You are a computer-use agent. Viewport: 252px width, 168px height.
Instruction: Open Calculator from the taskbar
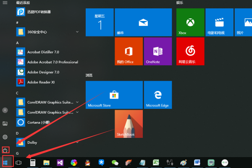pyautogui.click(x=32, y=163)
